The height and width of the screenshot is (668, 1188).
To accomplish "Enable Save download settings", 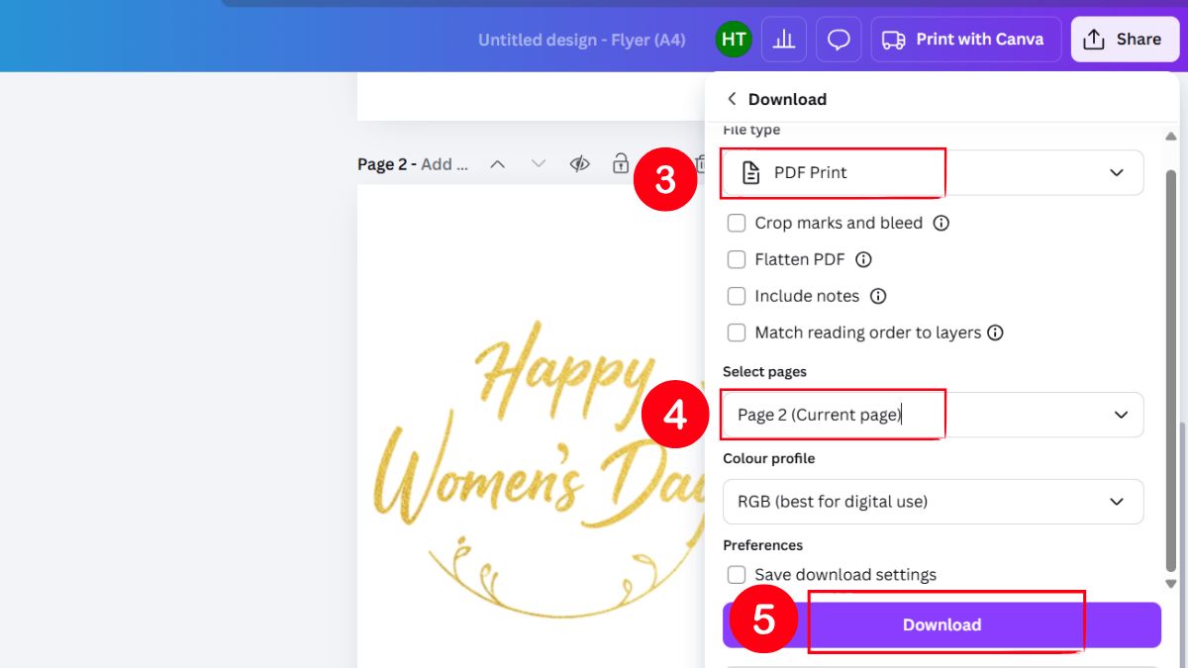I will [x=737, y=574].
